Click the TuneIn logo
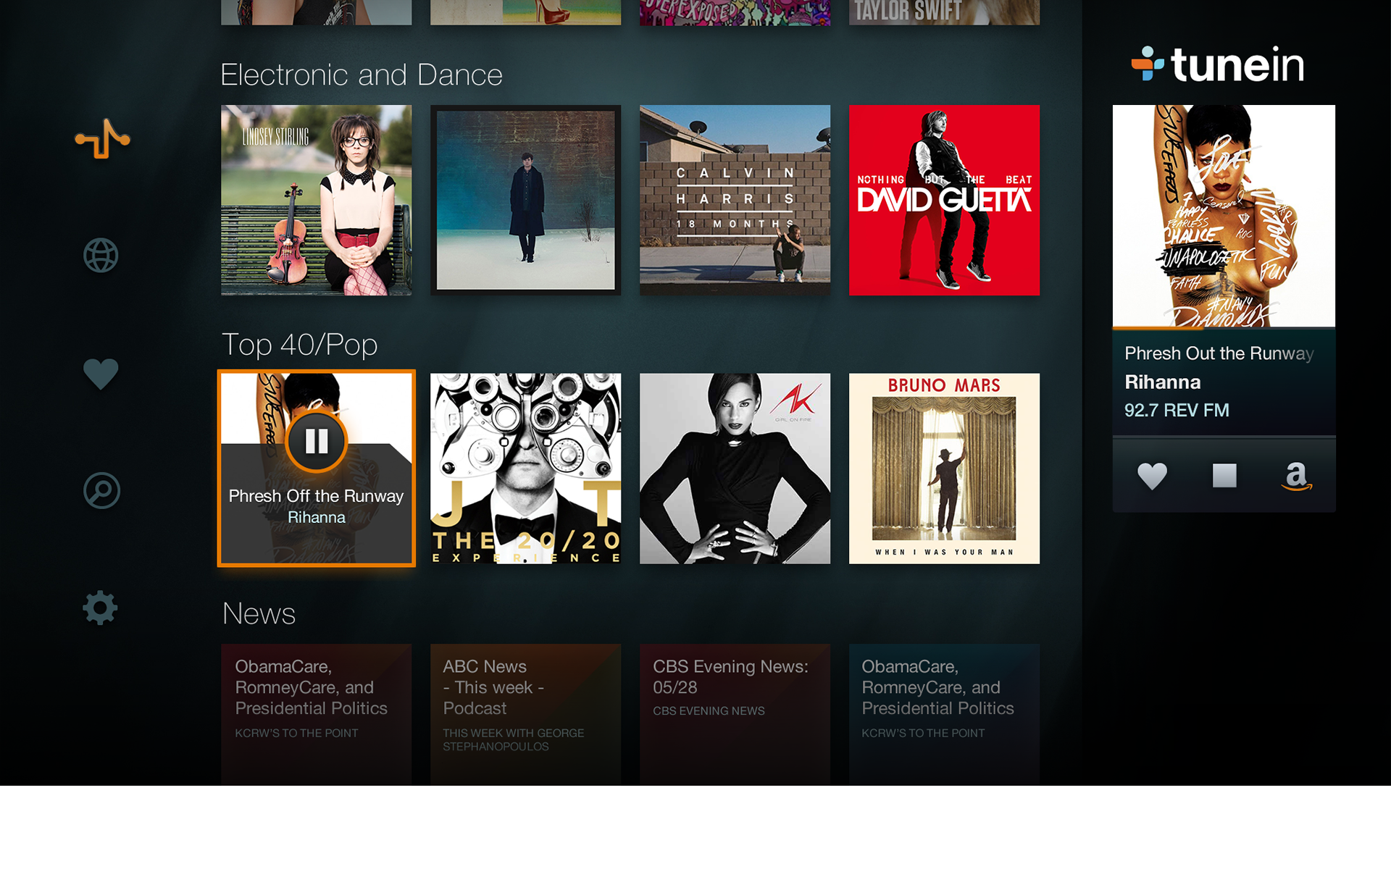Viewport: 1391px width, 869px height. click(1219, 64)
